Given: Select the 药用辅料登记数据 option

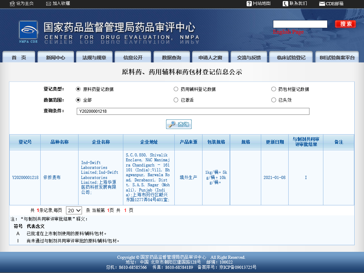Looking at the screenshot, I should pos(176,89).
